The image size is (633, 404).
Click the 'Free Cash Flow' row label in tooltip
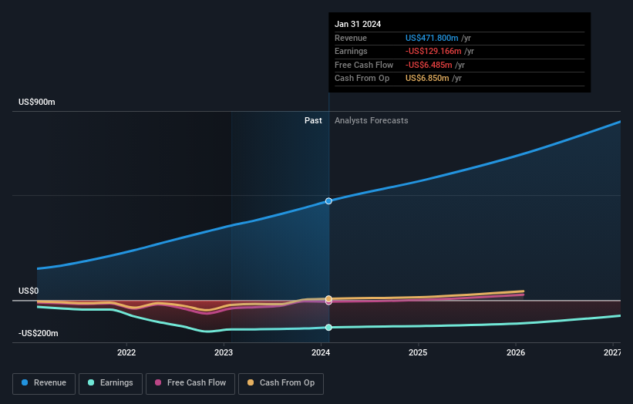(x=364, y=65)
